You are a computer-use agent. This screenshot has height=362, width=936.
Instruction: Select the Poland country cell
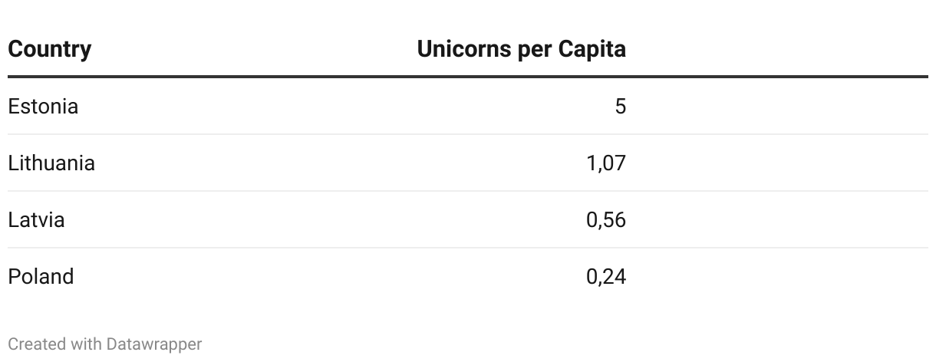[x=41, y=277]
